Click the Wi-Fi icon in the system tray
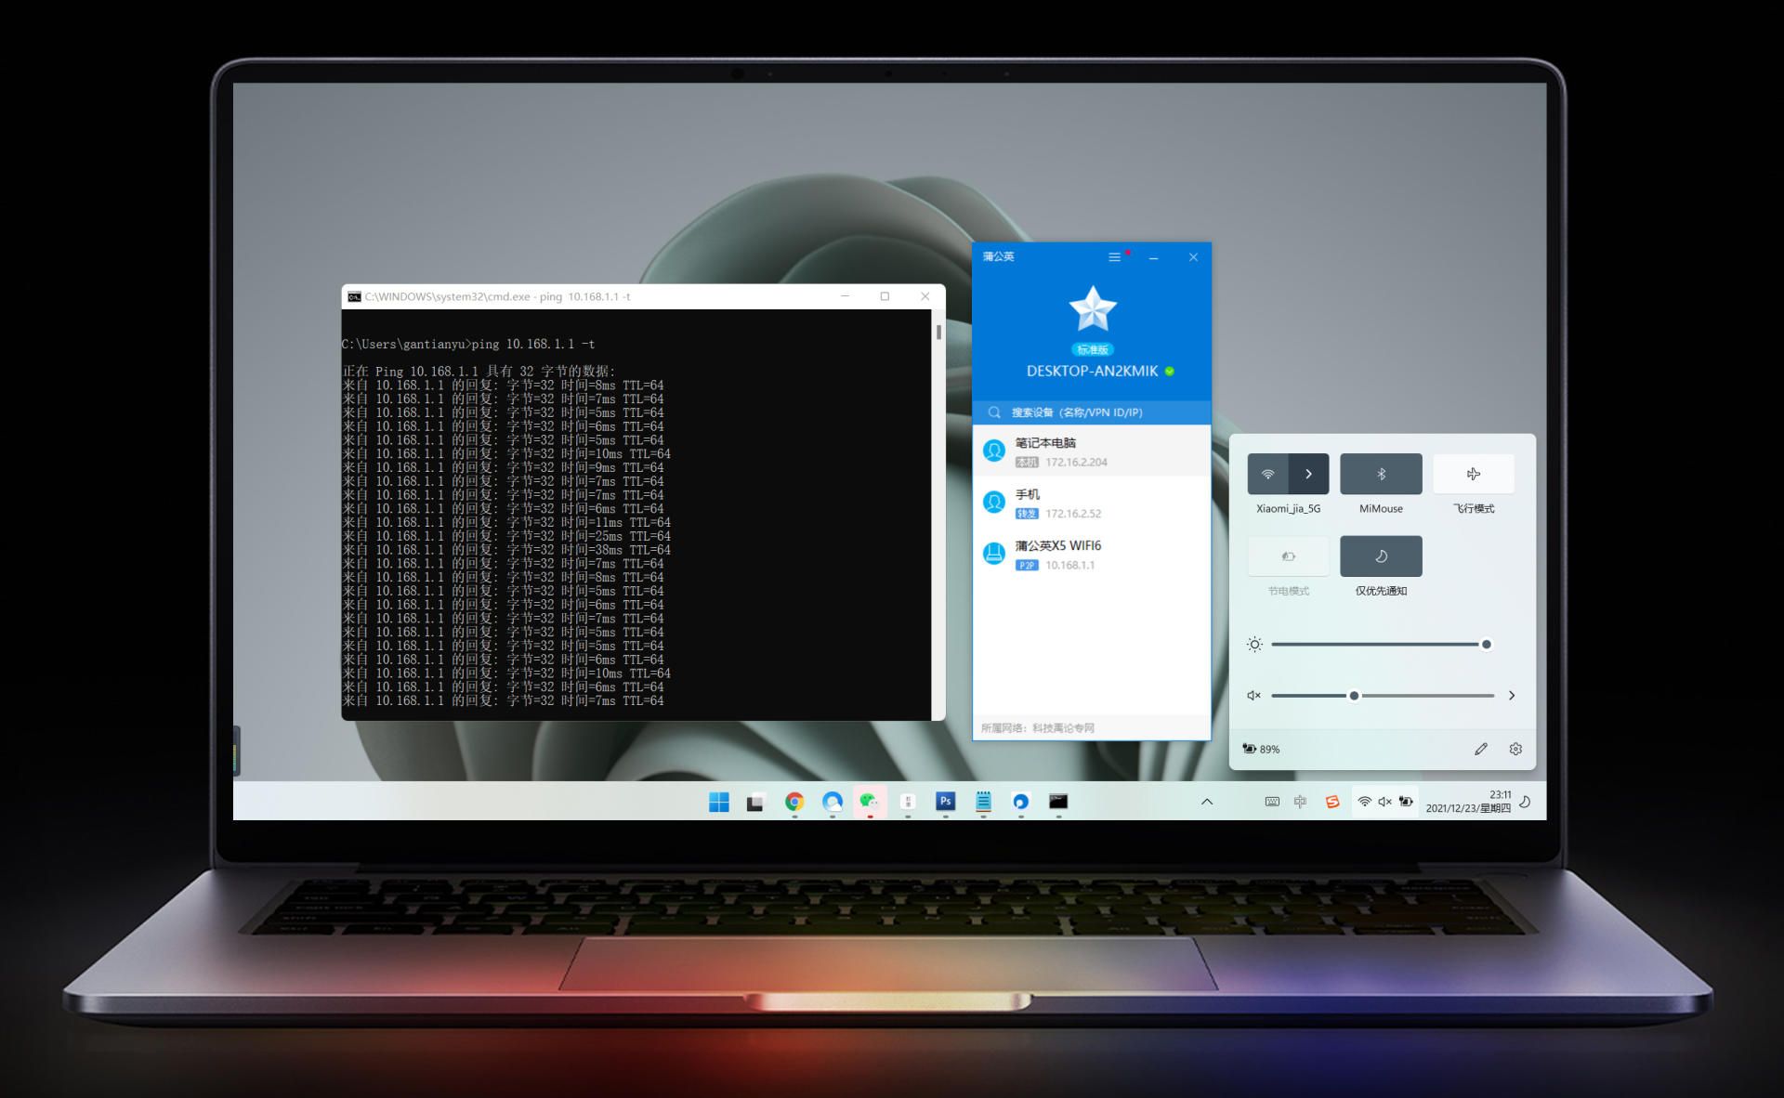Image resolution: width=1784 pixels, height=1098 pixels. point(1364,801)
